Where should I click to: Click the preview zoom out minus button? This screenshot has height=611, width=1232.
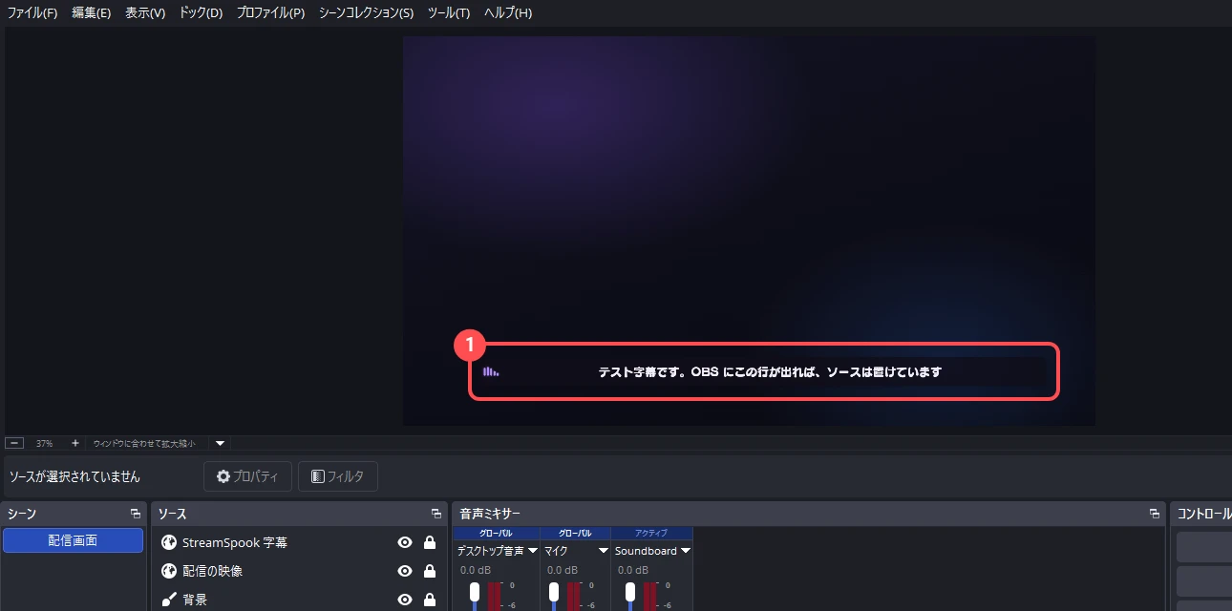pos(14,443)
